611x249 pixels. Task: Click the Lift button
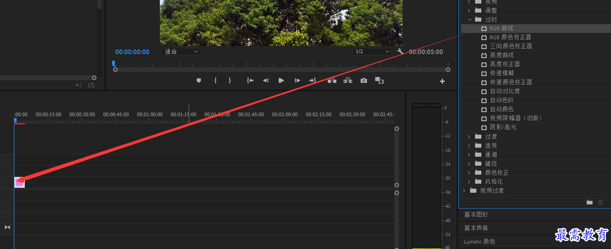(x=332, y=81)
